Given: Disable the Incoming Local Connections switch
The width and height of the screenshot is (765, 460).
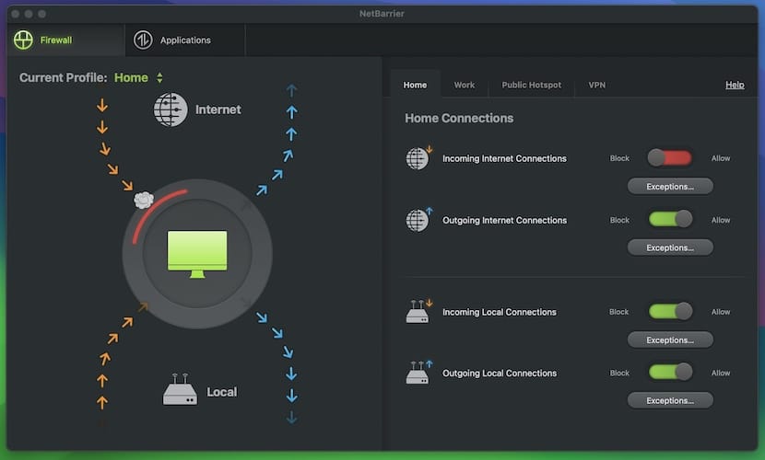Looking at the screenshot, I should 669,312.
